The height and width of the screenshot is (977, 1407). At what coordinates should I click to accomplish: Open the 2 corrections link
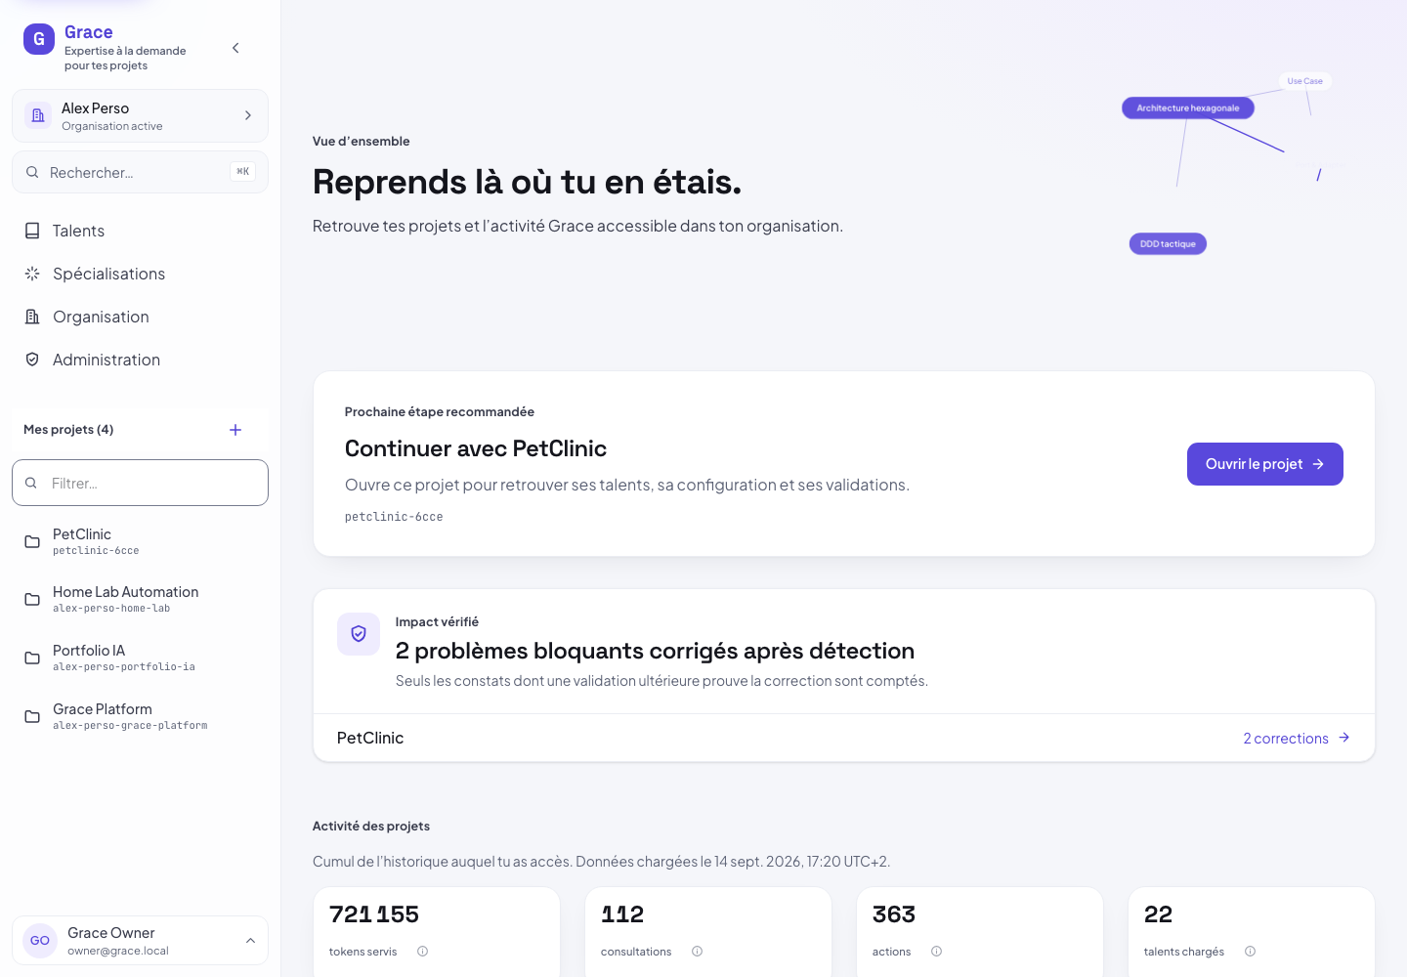click(1296, 739)
